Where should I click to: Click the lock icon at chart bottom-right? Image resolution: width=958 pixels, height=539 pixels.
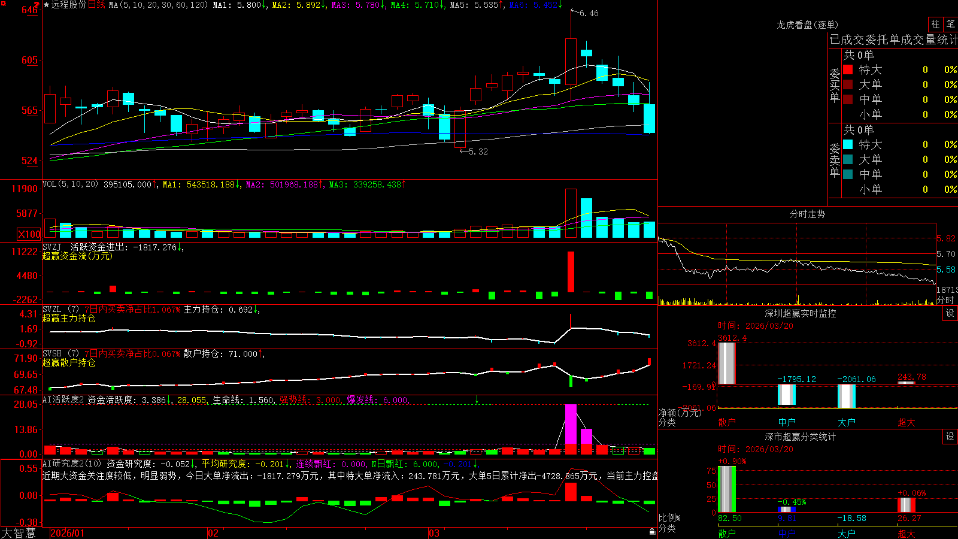tap(652, 531)
